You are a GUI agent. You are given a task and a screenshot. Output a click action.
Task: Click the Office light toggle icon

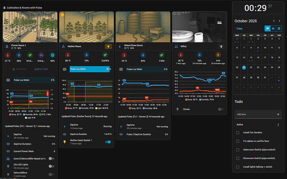[x=220, y=47]
